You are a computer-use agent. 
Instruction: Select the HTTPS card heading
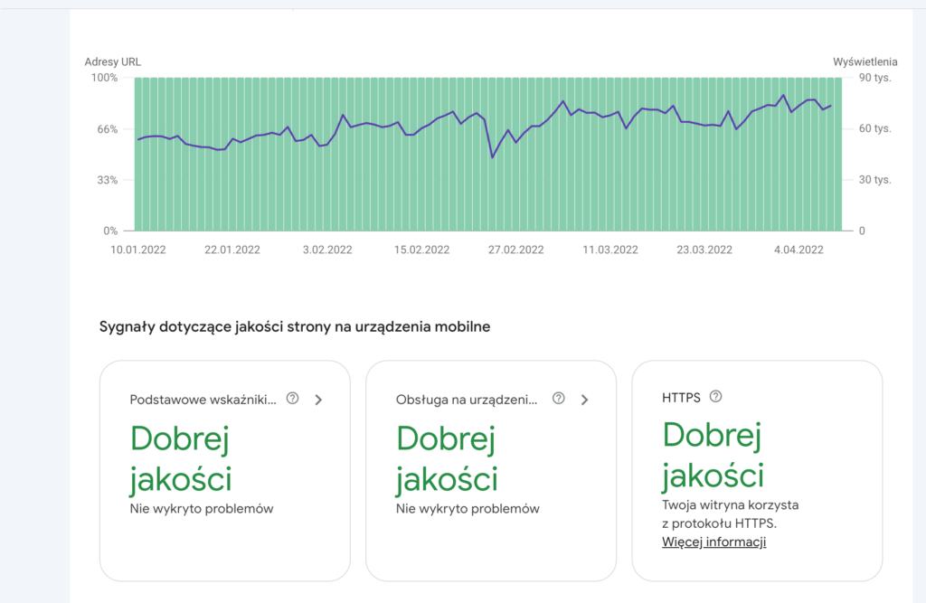coord(681,398)
